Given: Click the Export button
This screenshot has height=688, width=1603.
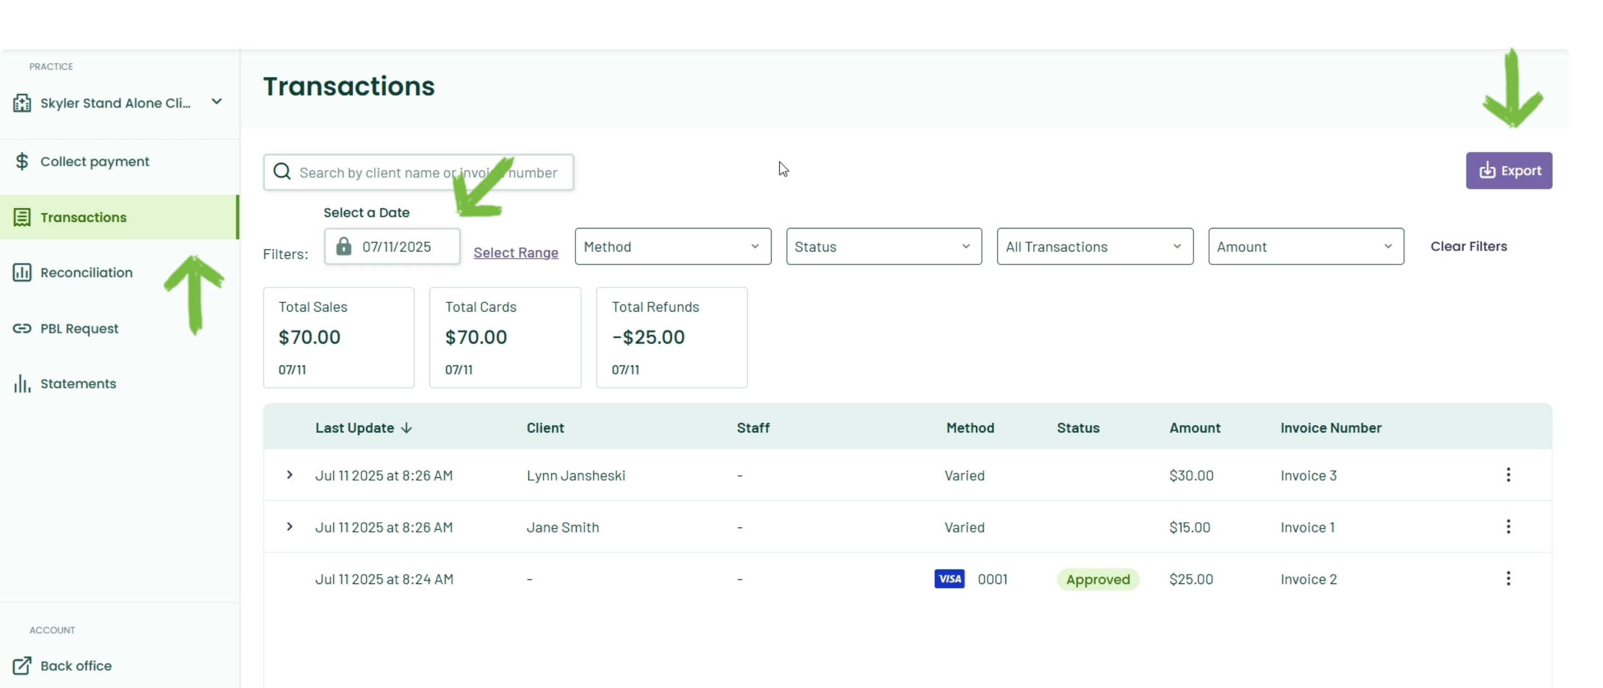Looking at the screenshot, I should click(1508, 170).
